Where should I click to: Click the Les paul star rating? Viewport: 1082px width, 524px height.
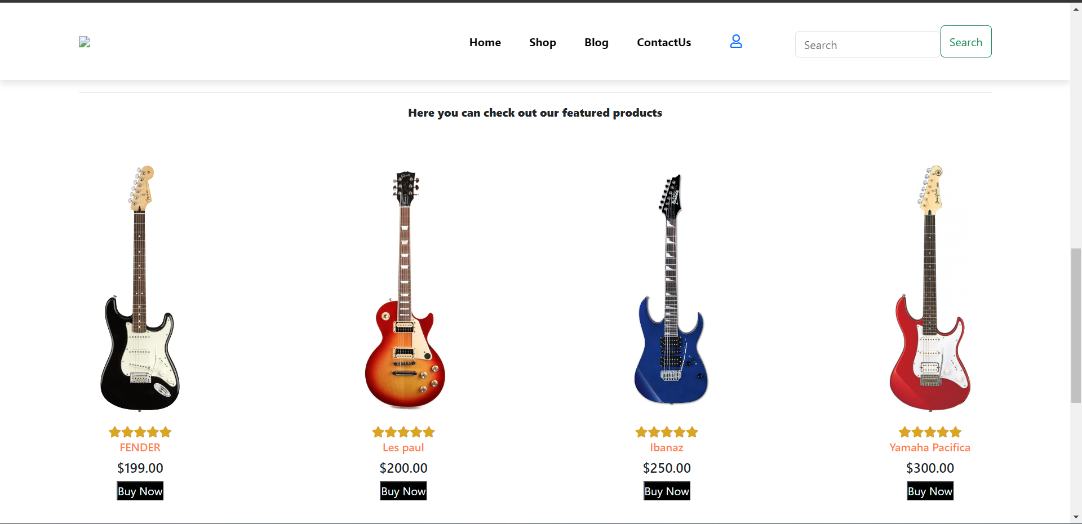(403, 432)
